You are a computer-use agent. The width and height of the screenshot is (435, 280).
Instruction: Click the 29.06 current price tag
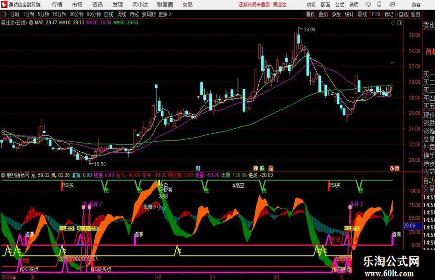coord(410,226)
